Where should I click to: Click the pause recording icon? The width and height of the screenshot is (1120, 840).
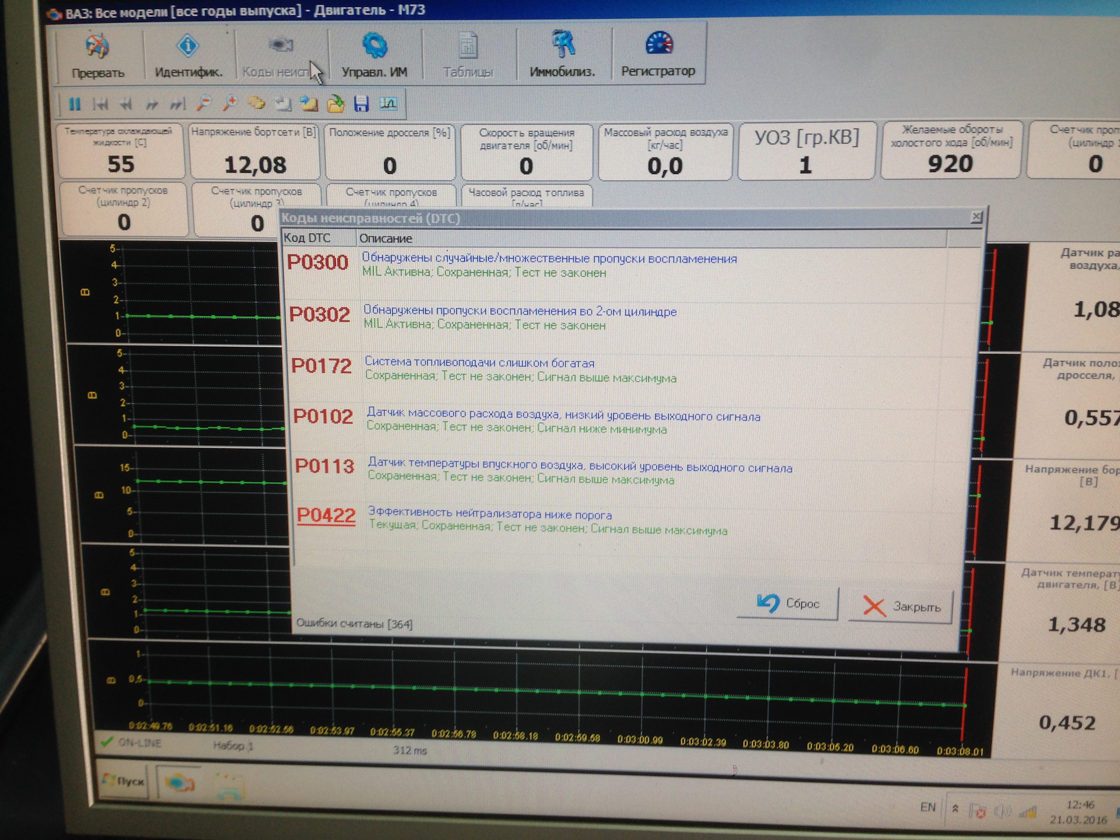[x=75, y=104]
